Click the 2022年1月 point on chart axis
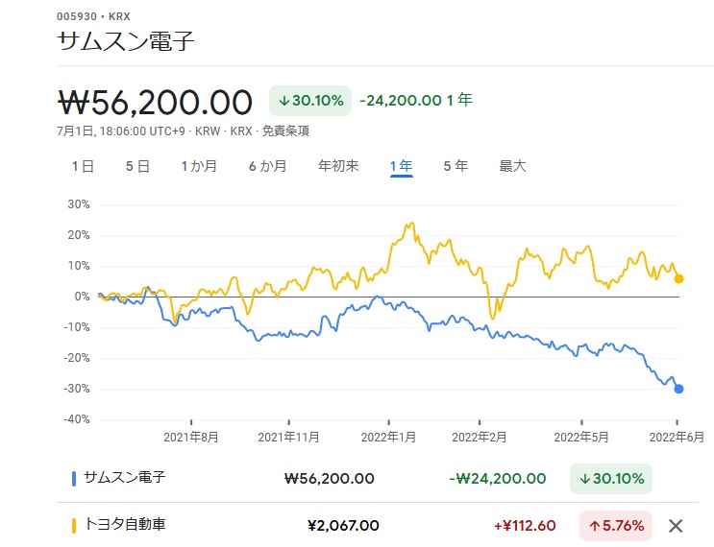Viewport: 714px width, 547px height. (389, 437)
